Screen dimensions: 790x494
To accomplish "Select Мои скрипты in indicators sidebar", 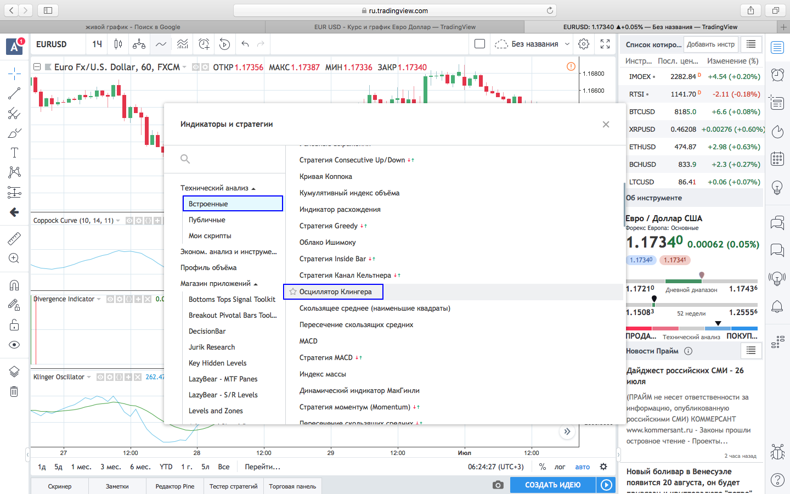I will click(210, 235).
